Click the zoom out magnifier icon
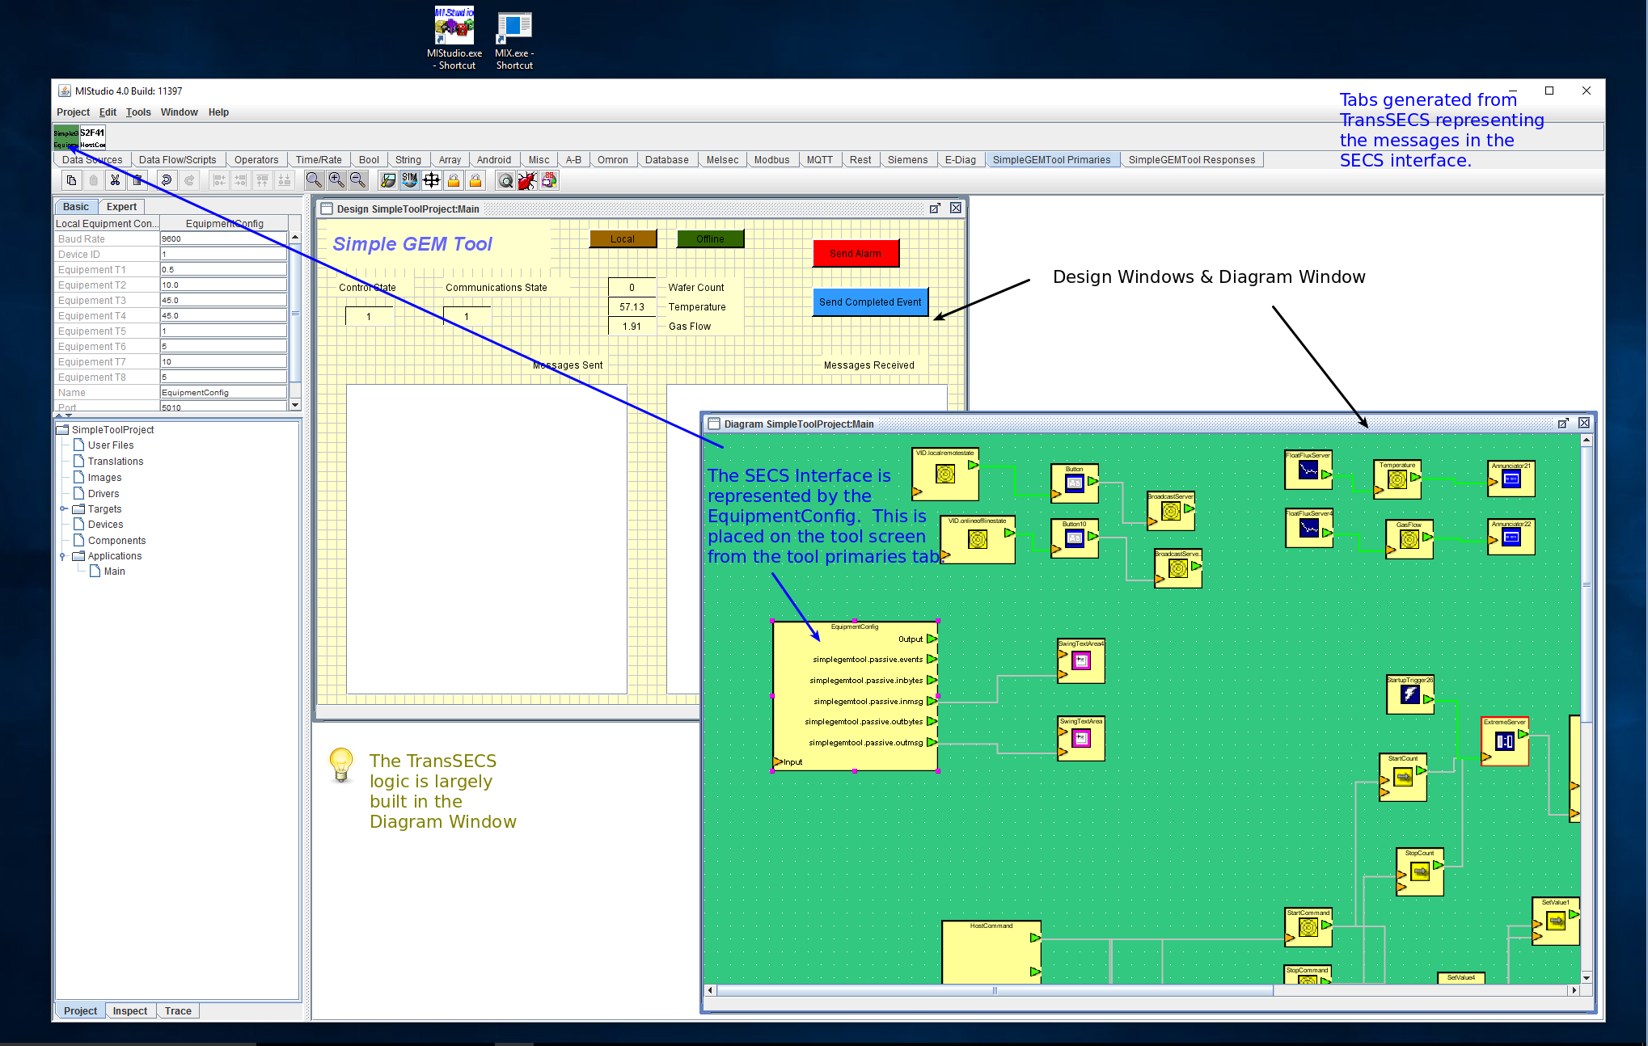This screenshot has height=1046, width=1648. click(x=358, y=180)
